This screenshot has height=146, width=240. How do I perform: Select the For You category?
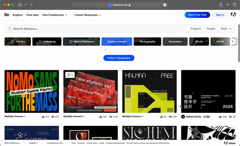coord(18,41)
